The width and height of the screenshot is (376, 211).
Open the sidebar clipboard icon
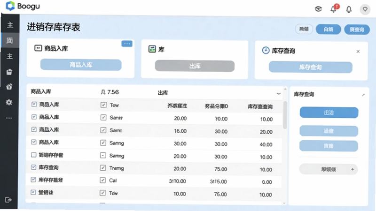pos(9,72)
